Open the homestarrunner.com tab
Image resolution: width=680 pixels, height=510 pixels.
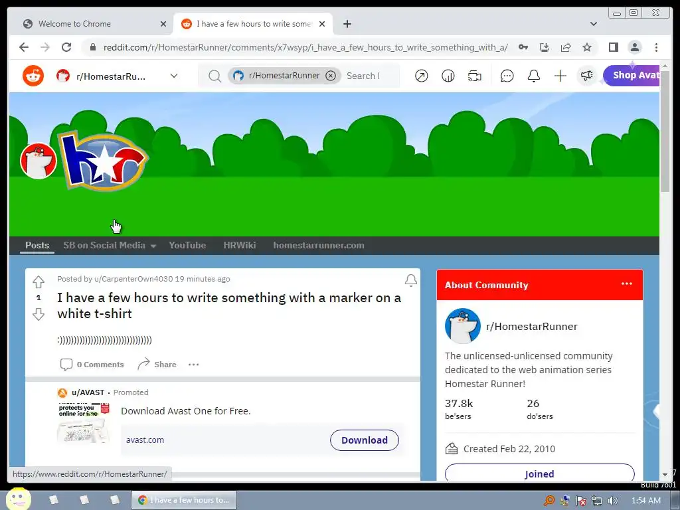[x=319, y=245]
